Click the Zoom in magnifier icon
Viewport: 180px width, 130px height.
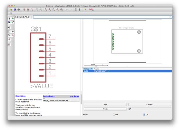[x=50, y=10]
